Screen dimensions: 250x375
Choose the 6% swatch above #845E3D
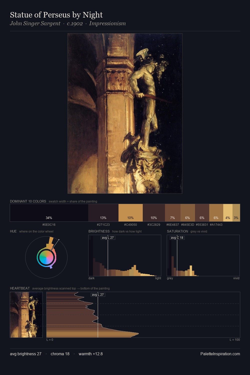point(188,213)
